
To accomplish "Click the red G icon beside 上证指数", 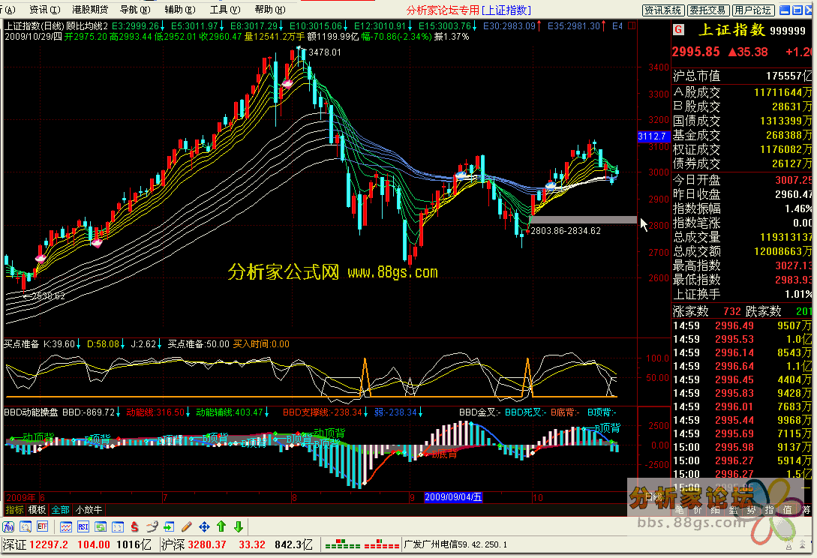I will [x=679, y=30].
